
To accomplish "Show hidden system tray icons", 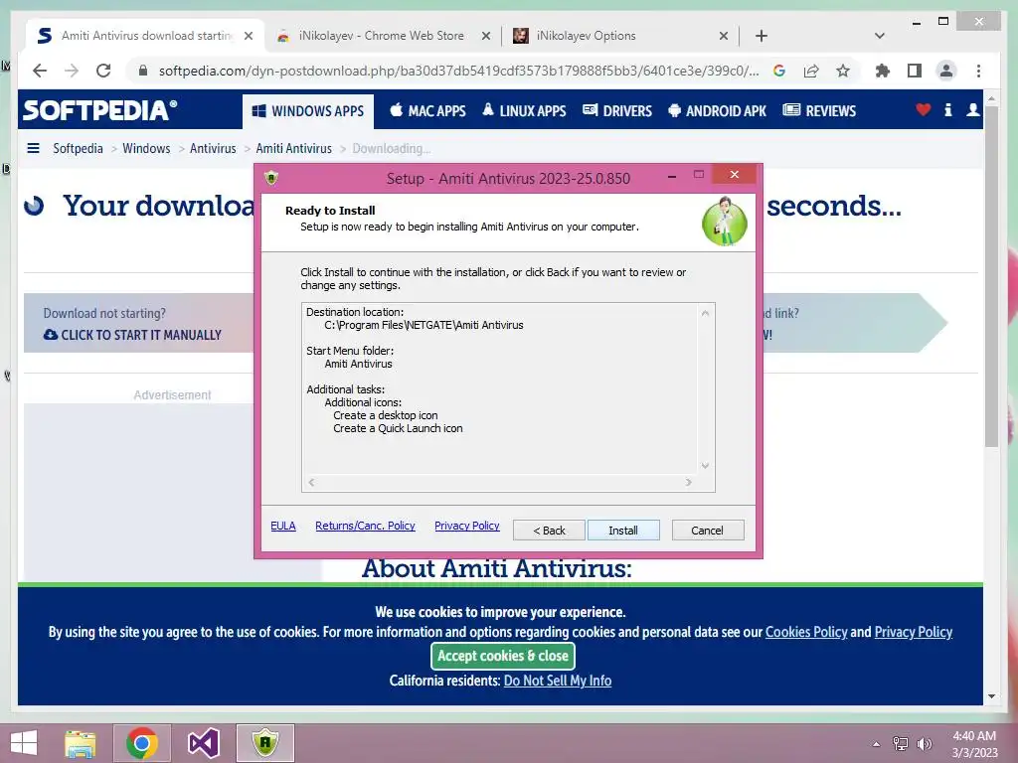I will point(877,744).
